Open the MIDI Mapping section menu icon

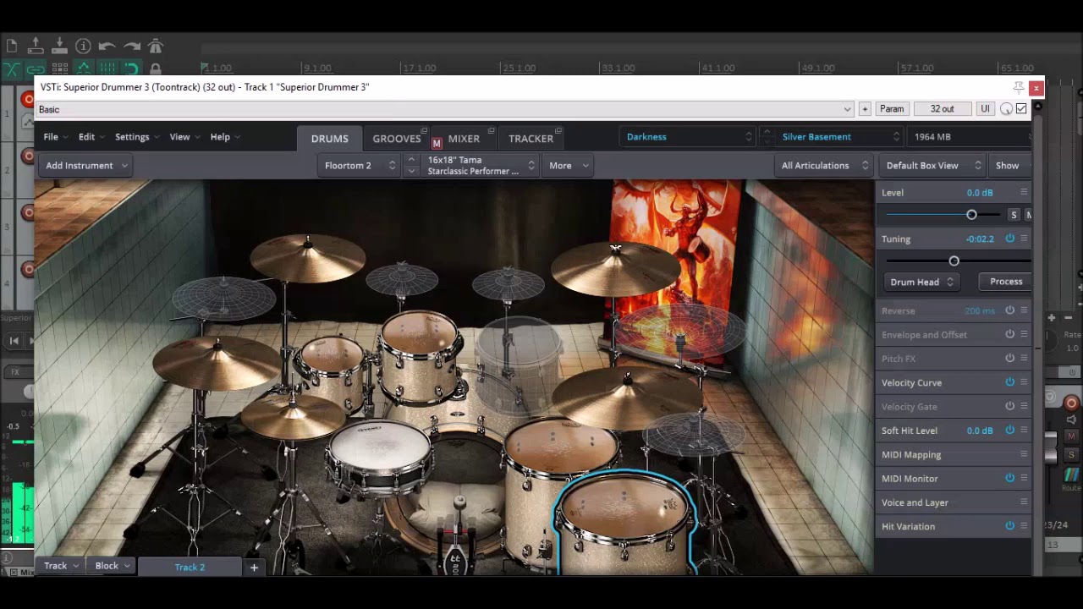(1024, 454)
